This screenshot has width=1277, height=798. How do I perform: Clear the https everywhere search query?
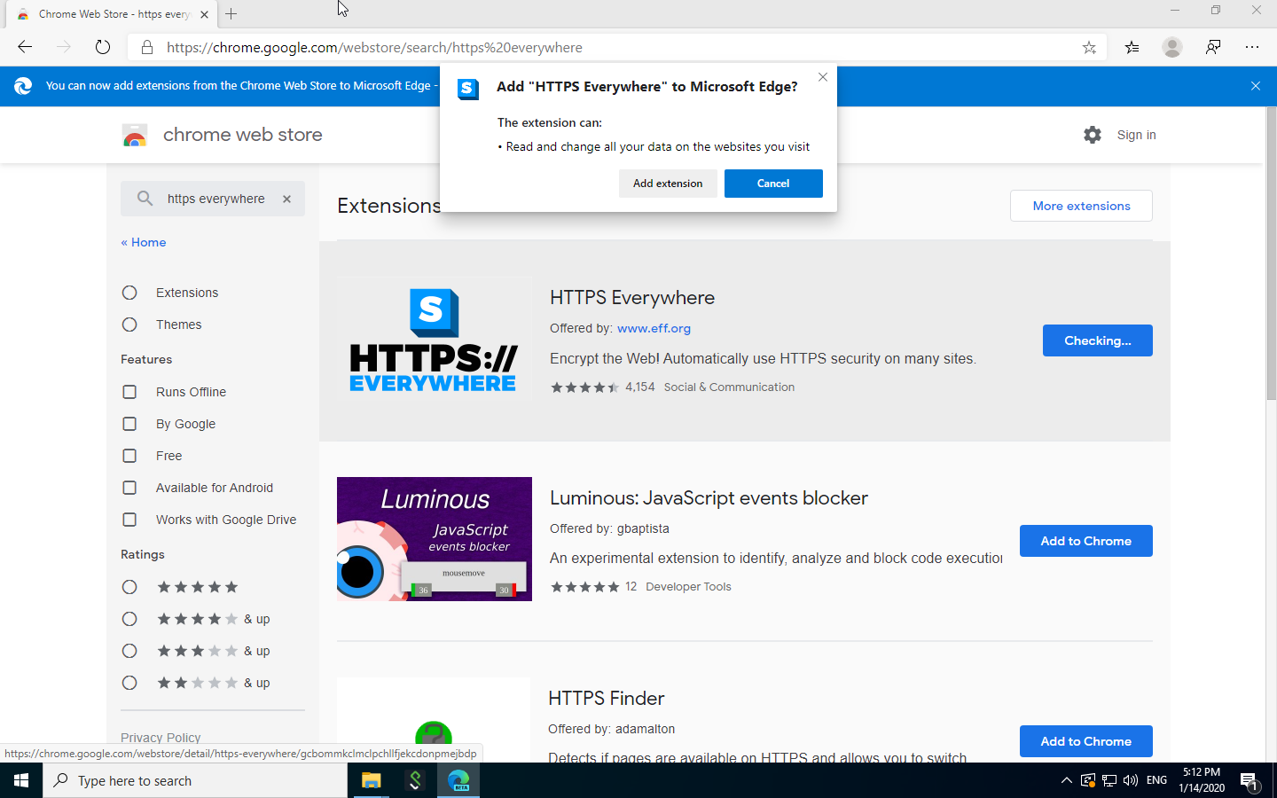[286, 199]
